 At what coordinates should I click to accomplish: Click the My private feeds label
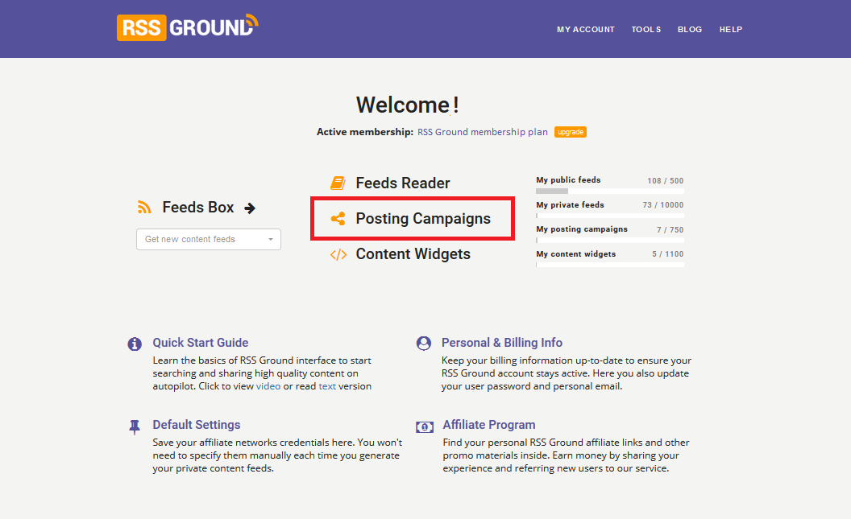(x=570, y=204)
